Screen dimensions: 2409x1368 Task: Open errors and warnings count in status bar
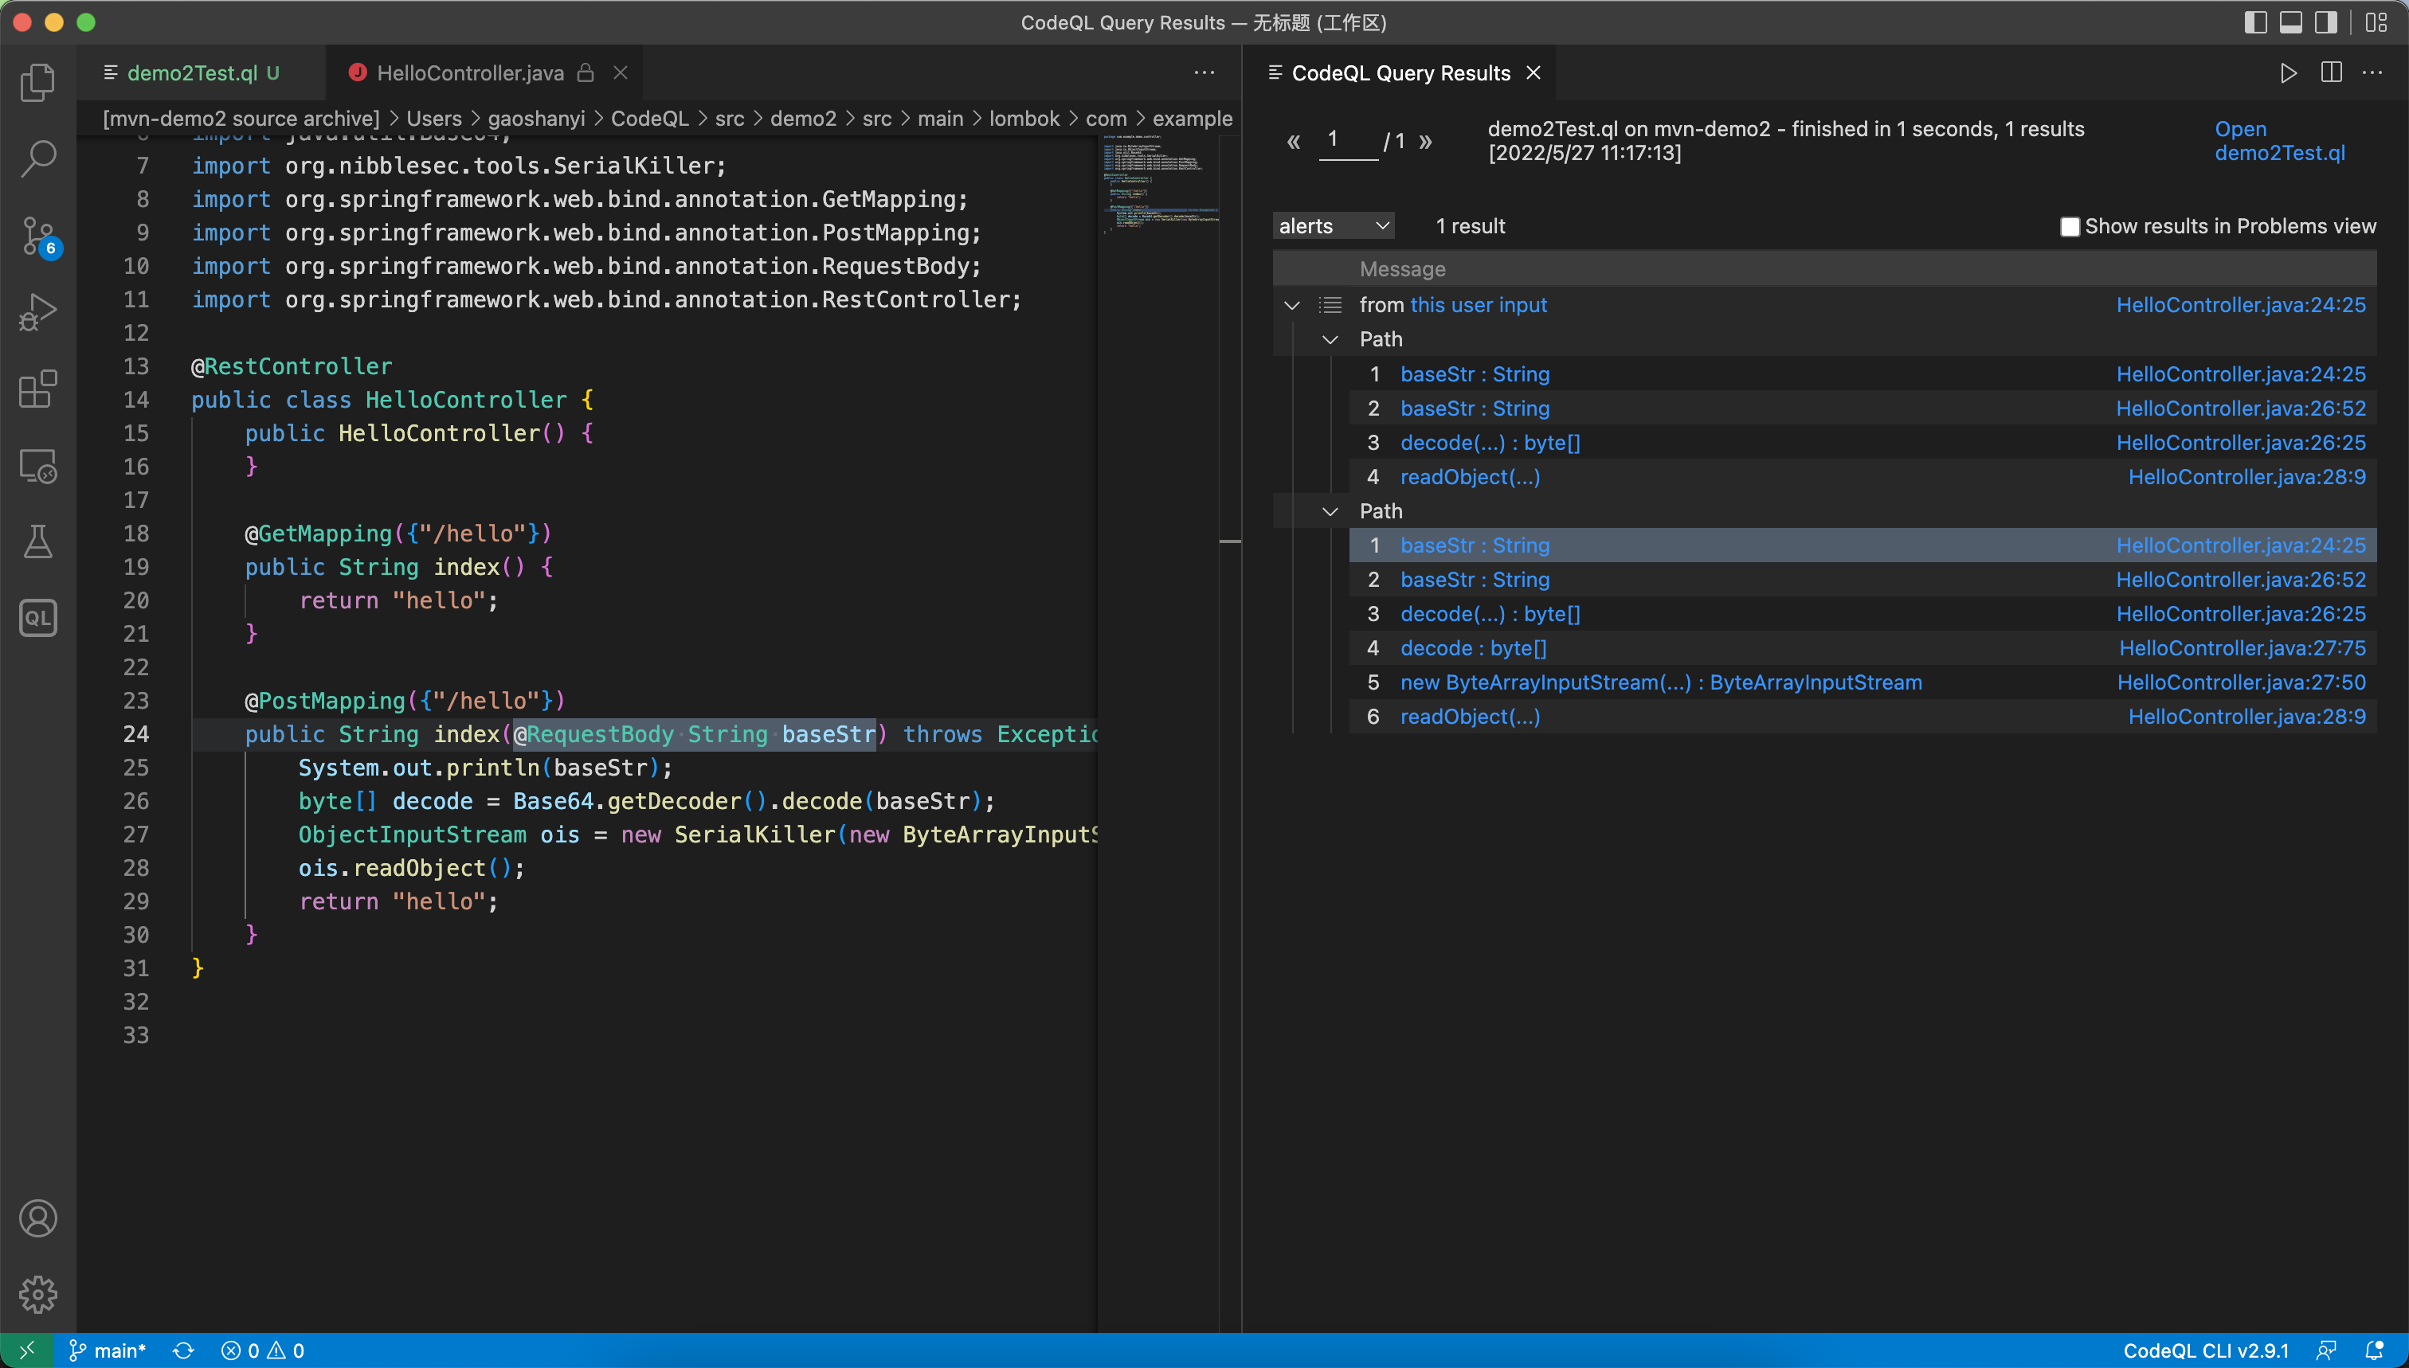[262, 1350]
